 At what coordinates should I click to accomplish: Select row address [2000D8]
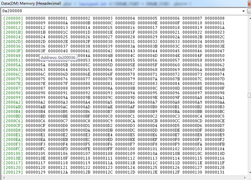click(13, 130)
